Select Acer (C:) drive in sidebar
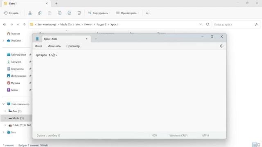262x147 pixels. pos(15,111)
